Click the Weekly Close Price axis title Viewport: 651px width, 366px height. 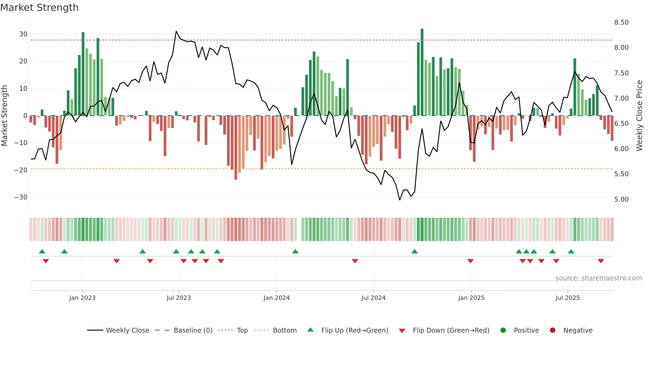pos(639,115)
